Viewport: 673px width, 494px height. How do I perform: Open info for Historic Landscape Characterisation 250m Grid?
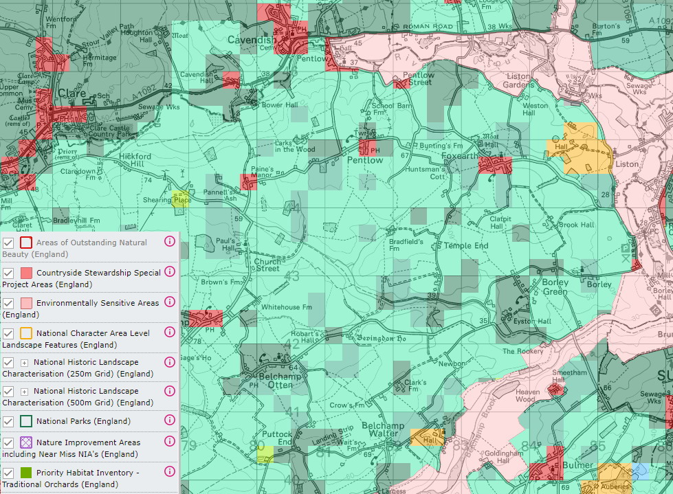[x=170, y=362]
